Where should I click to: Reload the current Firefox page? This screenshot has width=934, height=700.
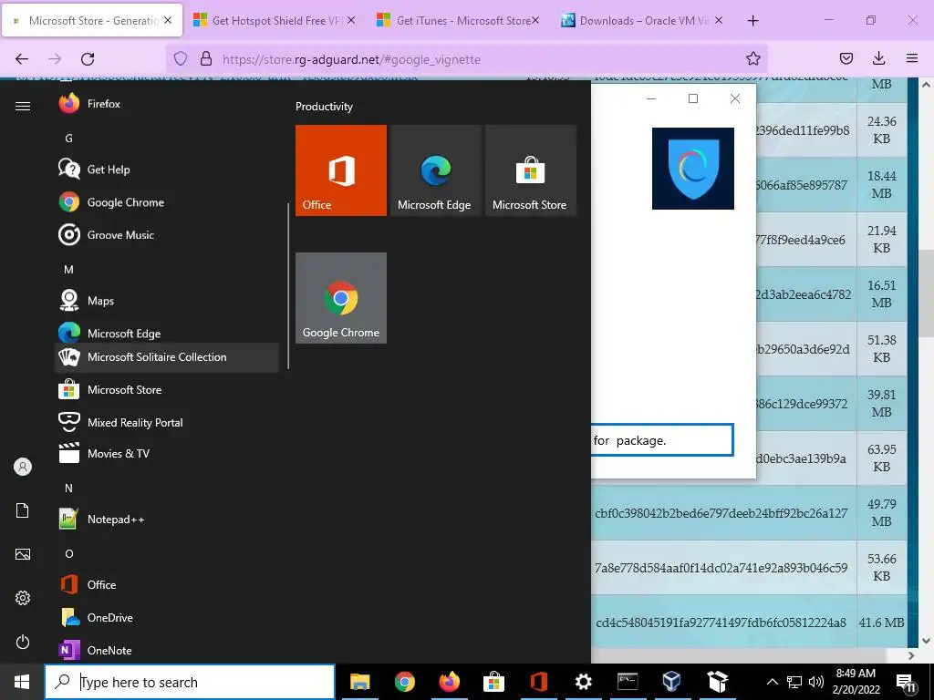[x=88, y=58]
